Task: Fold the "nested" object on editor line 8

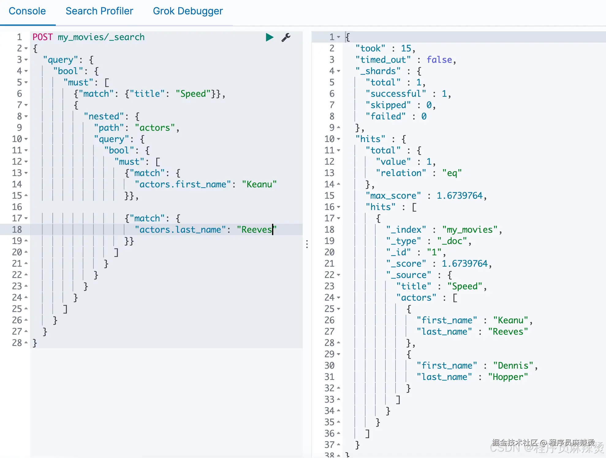Action: click(26, 117)
